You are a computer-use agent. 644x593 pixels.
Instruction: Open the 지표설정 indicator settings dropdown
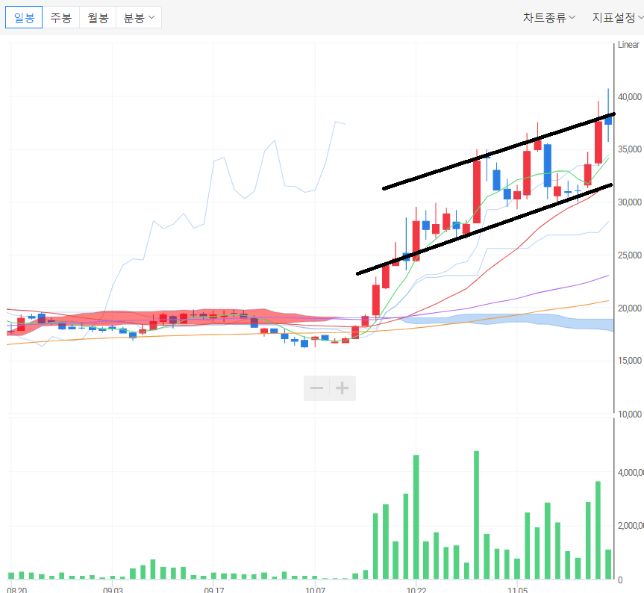(617, 18)
